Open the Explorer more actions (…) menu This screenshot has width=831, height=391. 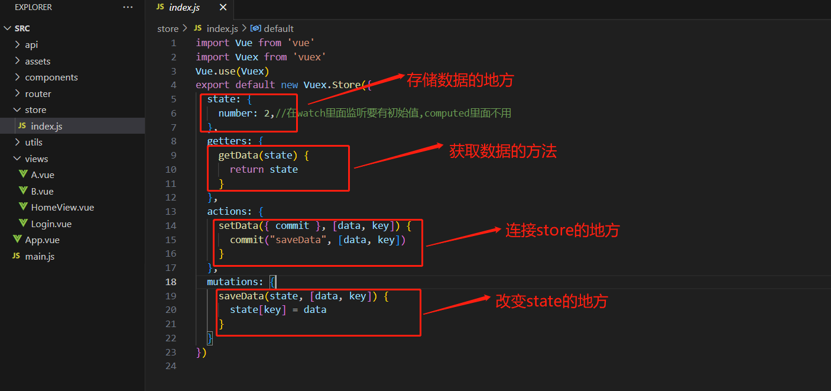click(x=128, y=7)
